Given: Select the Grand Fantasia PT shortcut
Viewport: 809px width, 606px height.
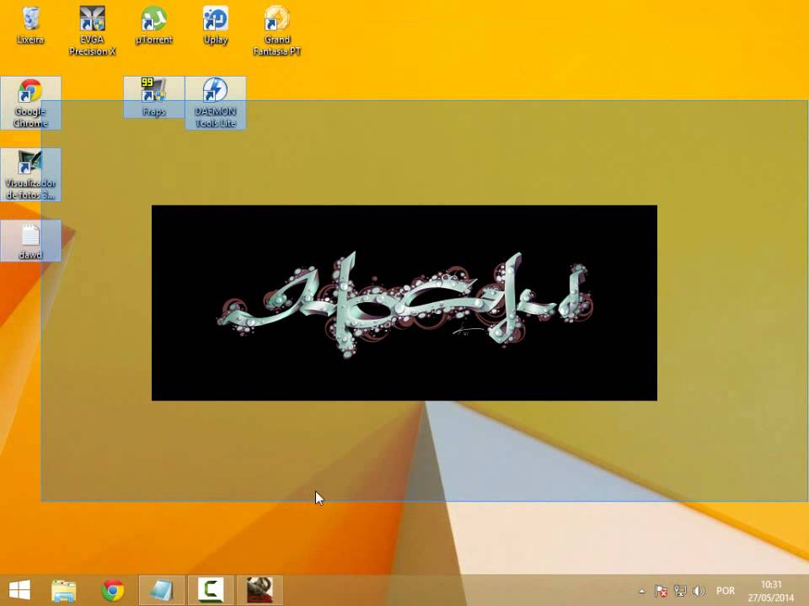Looking at the screenshot, I should coord(277,30).
